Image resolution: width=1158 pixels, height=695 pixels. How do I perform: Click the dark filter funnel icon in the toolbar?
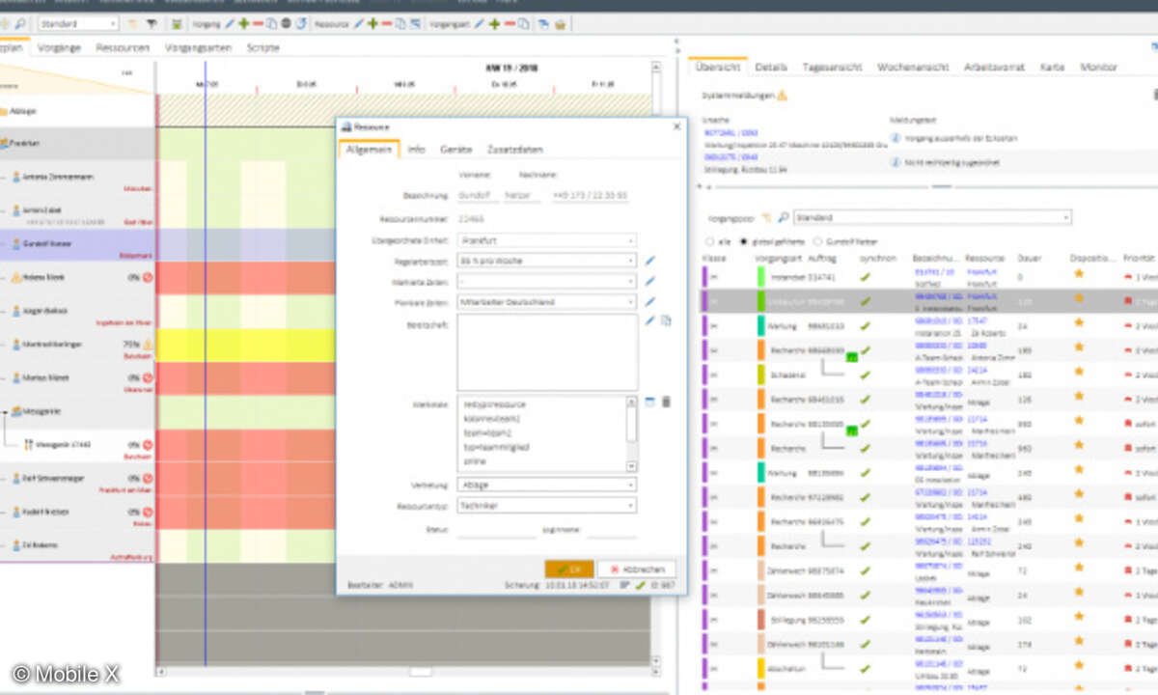(x=151, y=23)
